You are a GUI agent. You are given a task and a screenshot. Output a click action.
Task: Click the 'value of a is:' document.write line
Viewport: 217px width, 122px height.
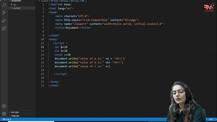point(90,59)
